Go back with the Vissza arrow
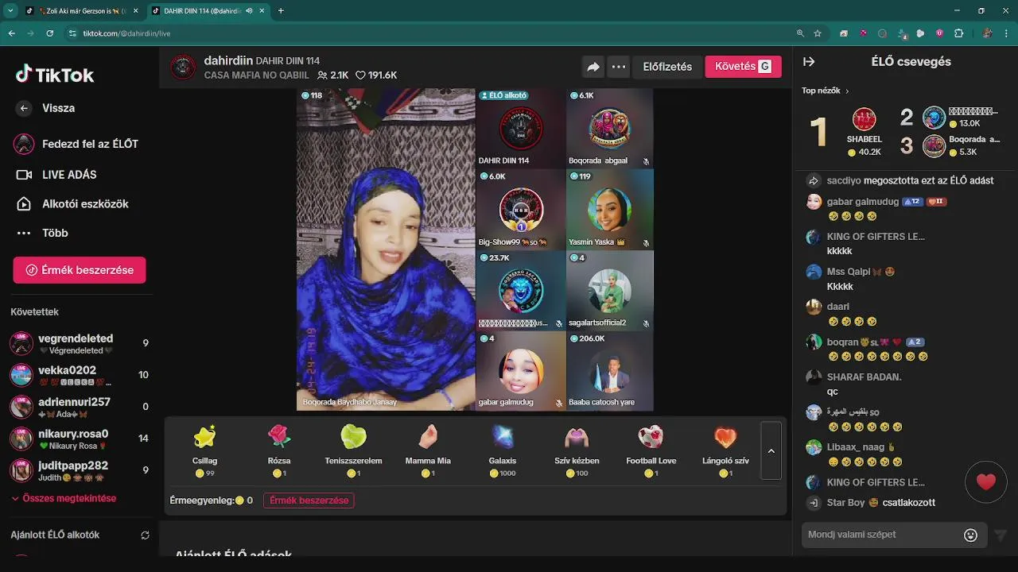The width and height of the screenshot is (1018, 572). [25, 108]
